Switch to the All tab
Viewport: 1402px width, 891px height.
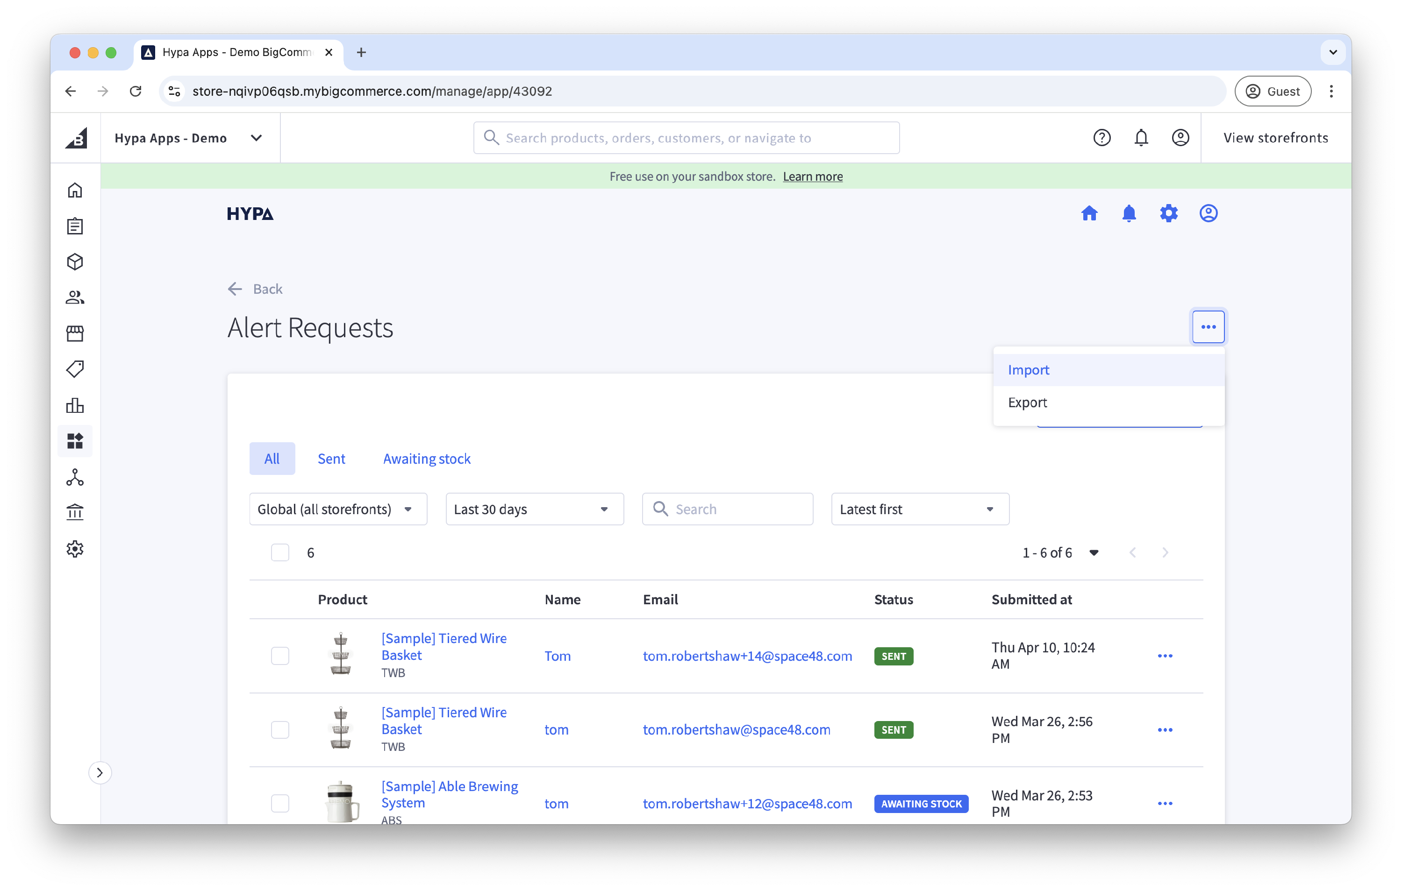point(272,459)
